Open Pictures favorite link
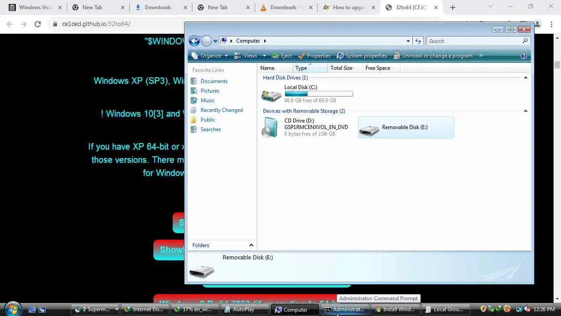Viewport: 561px width, 316px height. 209,91
